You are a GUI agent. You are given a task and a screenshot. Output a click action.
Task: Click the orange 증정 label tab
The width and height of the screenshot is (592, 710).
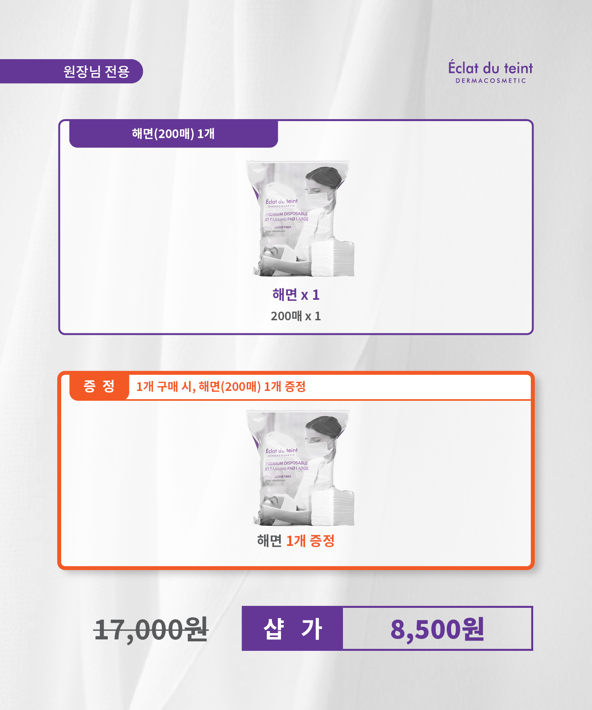click(x=99, y=386)
